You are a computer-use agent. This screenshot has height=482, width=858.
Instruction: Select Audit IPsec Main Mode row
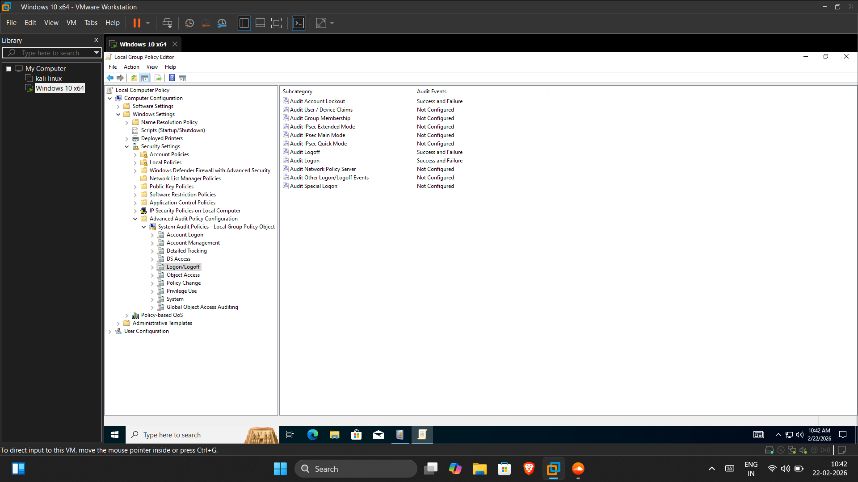317,135
